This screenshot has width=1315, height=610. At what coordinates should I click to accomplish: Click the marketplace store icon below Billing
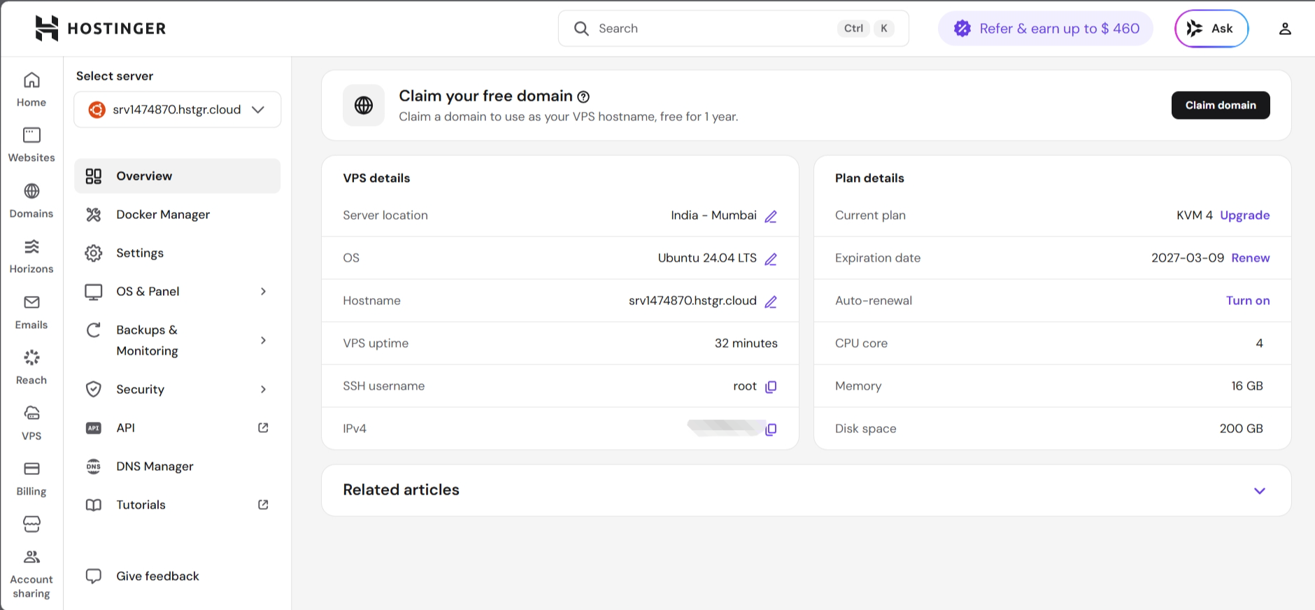point(31,524)
